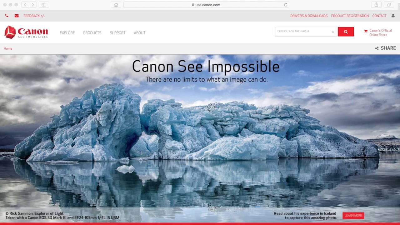400x225 pixels.
Task: Show the Safari sidebar
Action: tap(44, 5)
